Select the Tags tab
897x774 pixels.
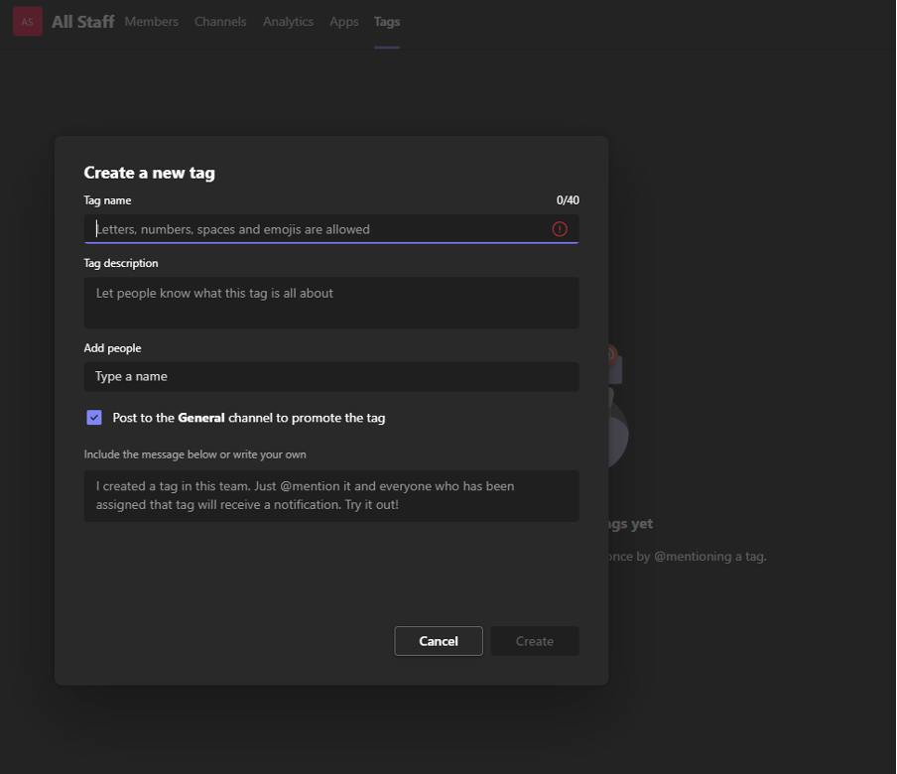(x=387, y=22)
